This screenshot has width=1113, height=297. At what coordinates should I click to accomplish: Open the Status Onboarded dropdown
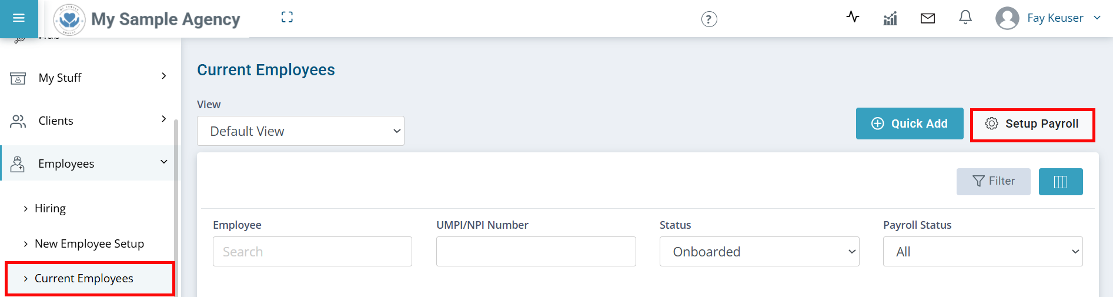pyautogui.click(x=759, y=252)
